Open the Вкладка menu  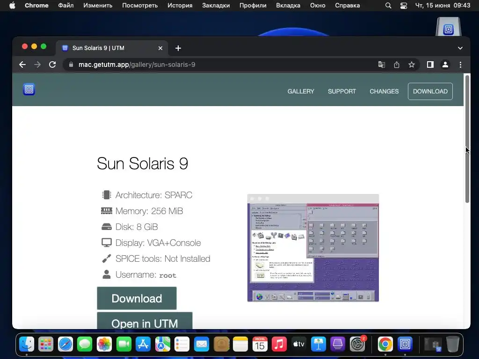pyautogui.click(x=288, y=5)
